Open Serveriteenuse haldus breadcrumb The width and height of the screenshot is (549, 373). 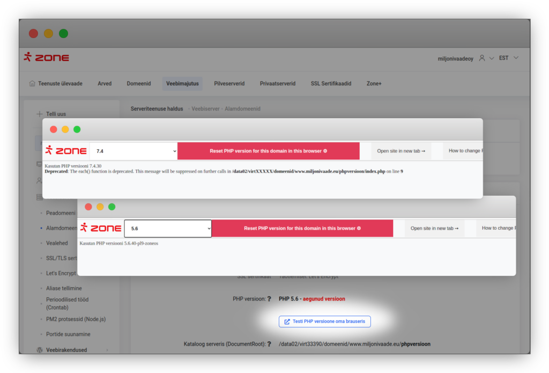tap(157, 108)
